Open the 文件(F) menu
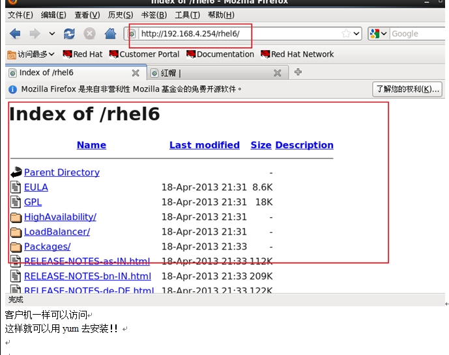Viewport: 449px width, 355px height. 20,15
